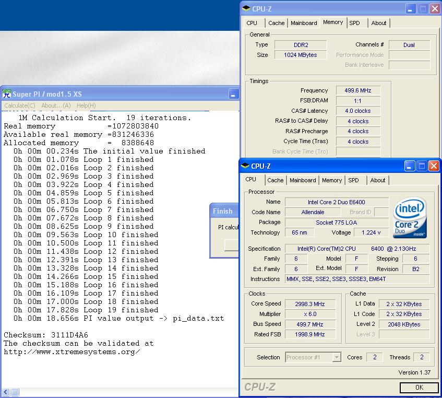Open About tab in front CPU-Z window
Image resolution: width=442 pixels, height=398 pixels.
click(x=378, y=180)
